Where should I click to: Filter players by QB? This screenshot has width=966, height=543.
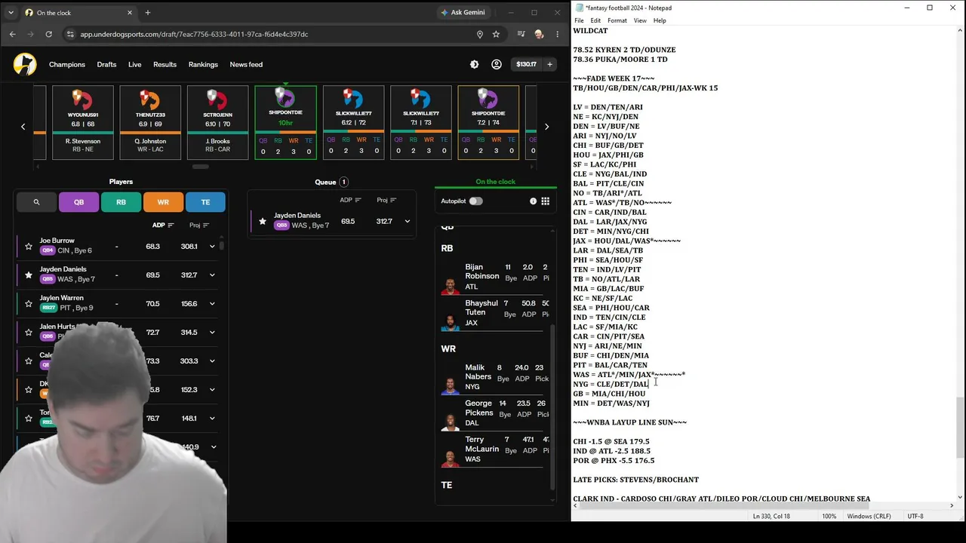[78, 202]
